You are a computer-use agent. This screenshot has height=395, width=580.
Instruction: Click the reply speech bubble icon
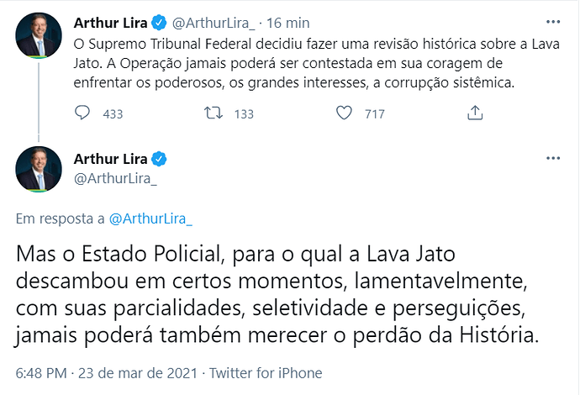82,113
